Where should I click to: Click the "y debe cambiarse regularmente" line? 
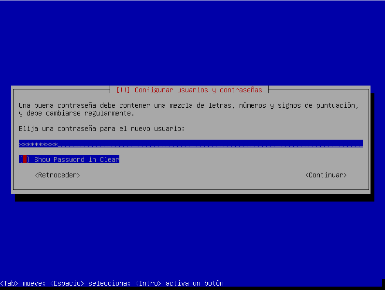(x=76, y=114)
